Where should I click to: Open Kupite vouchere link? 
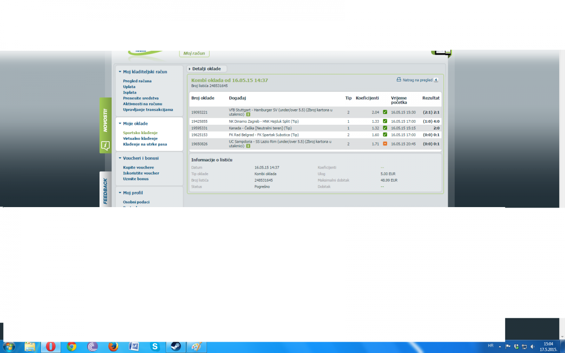tap(138, 168)
